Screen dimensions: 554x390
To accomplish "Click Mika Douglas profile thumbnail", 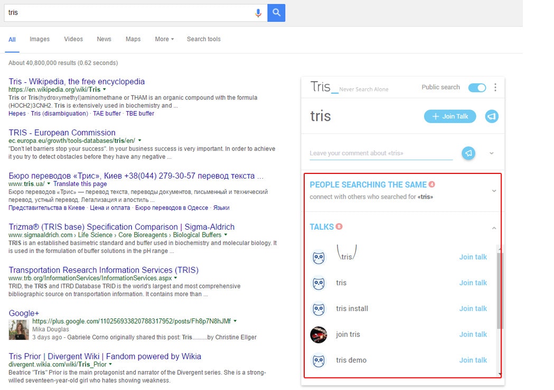I will tap(18, 330).
